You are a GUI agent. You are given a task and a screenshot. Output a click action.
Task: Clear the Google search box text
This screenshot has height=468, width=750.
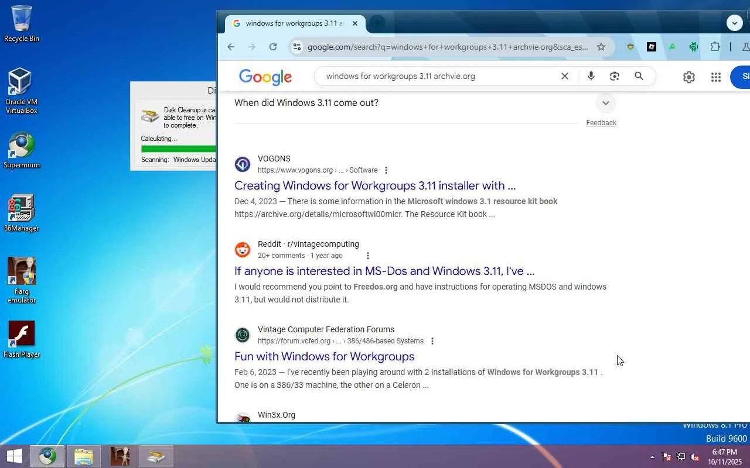(565, 76)
